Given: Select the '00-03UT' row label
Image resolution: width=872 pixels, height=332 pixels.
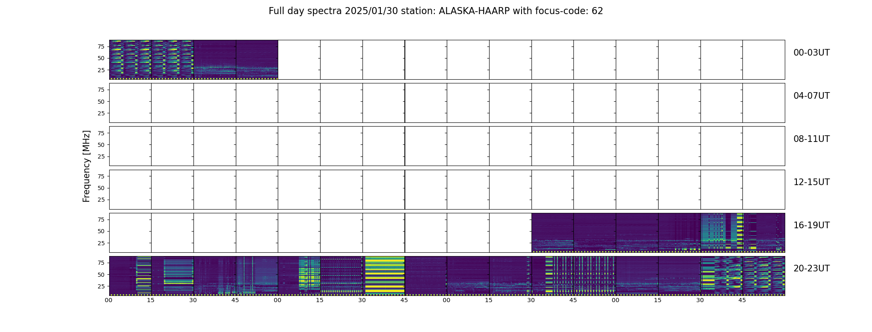Looking at the screenshot, I should (811, 53).
